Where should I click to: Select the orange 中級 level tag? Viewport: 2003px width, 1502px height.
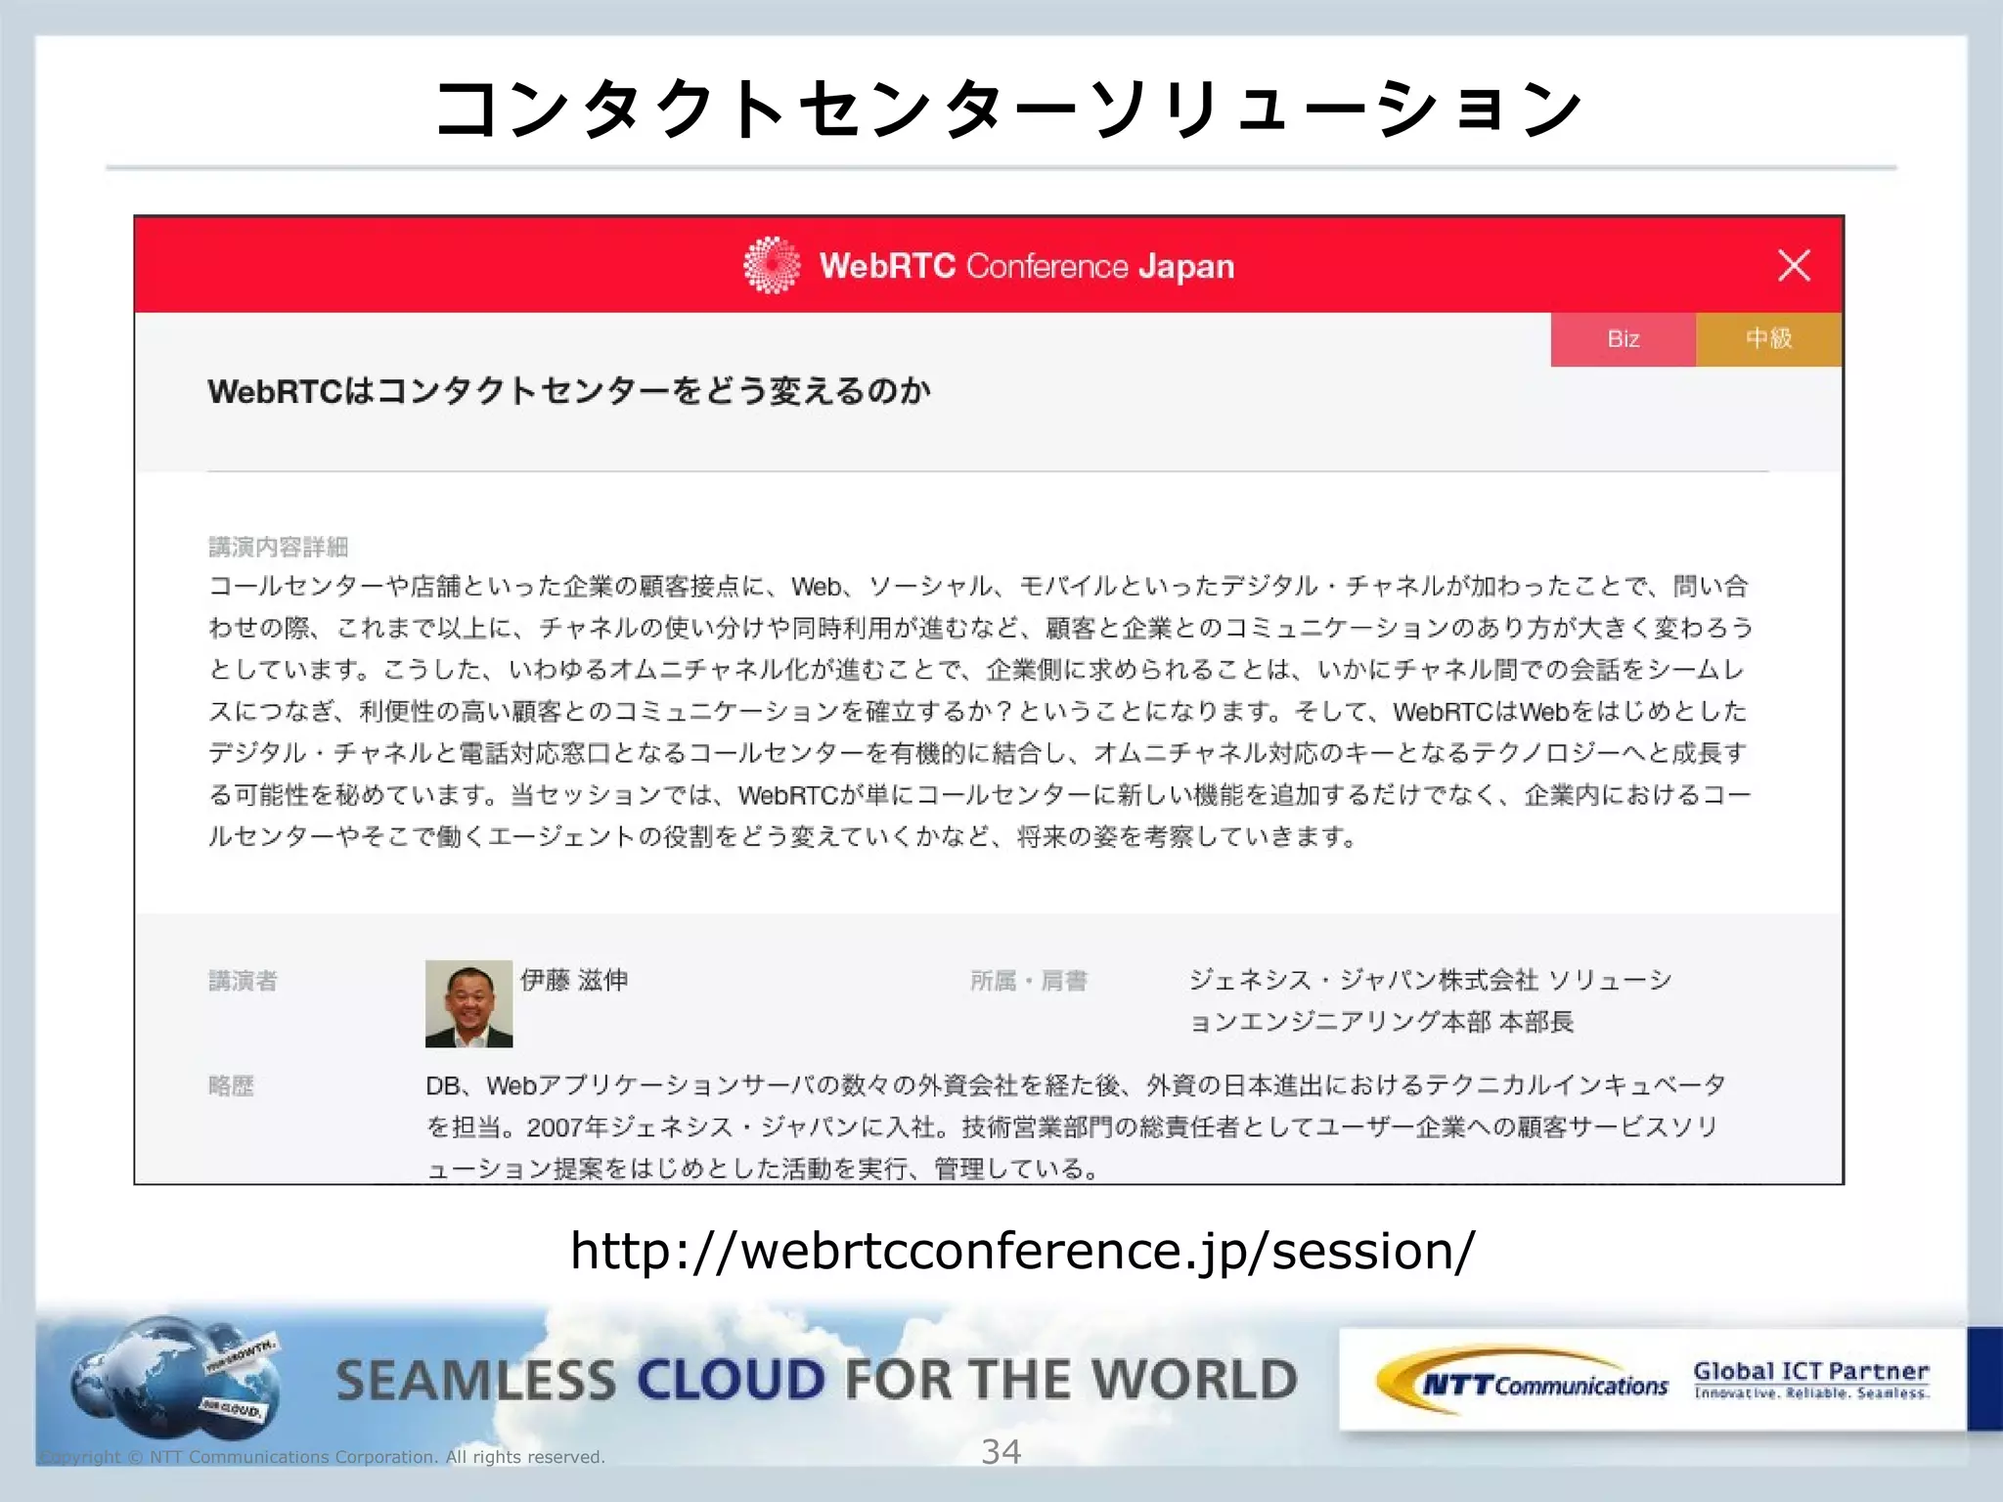[x=1768, y=338]
